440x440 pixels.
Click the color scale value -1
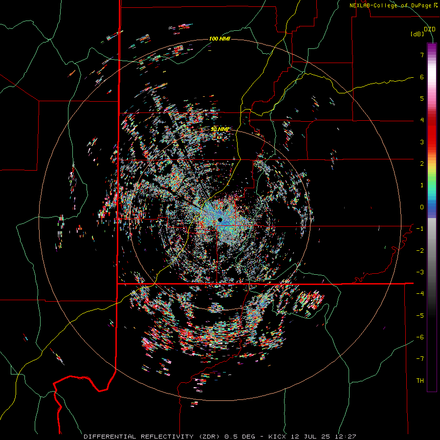click(x=420, y=229)
